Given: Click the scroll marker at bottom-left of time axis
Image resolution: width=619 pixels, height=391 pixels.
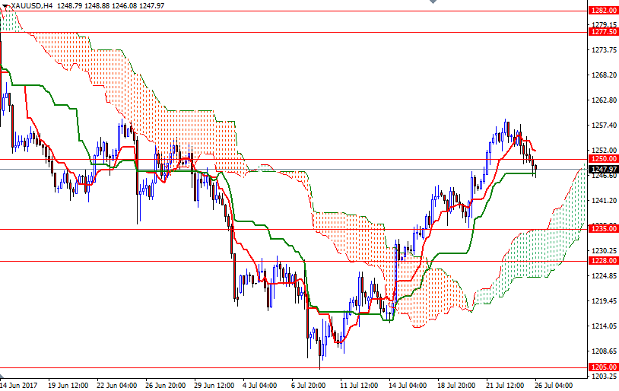Looking at the screenshot, I should click(2, 376).
